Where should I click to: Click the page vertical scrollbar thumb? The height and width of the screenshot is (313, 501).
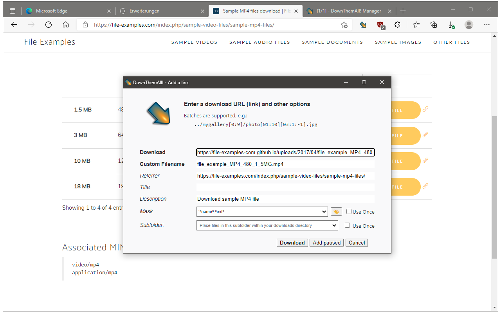point(494,187)
